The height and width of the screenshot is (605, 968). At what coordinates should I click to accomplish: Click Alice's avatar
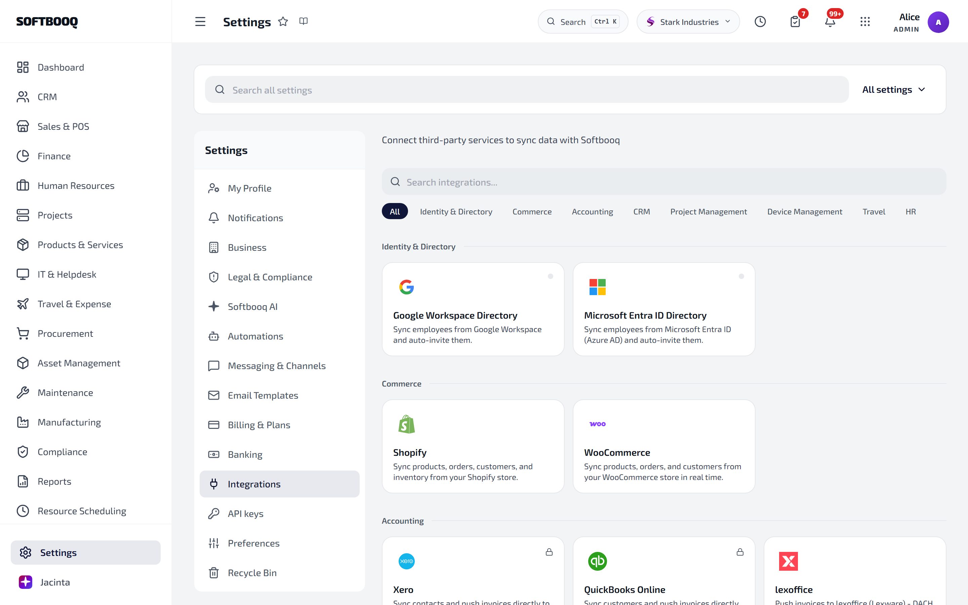[x=938, y=22]
